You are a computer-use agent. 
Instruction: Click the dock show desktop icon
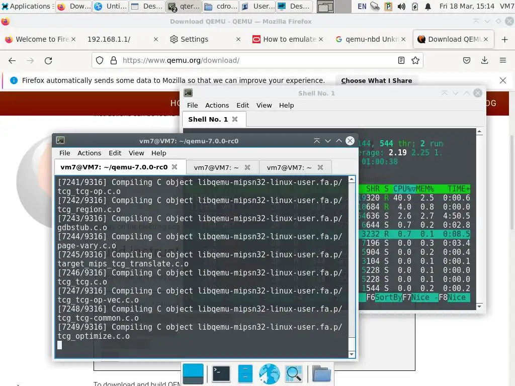pos(193,374)
